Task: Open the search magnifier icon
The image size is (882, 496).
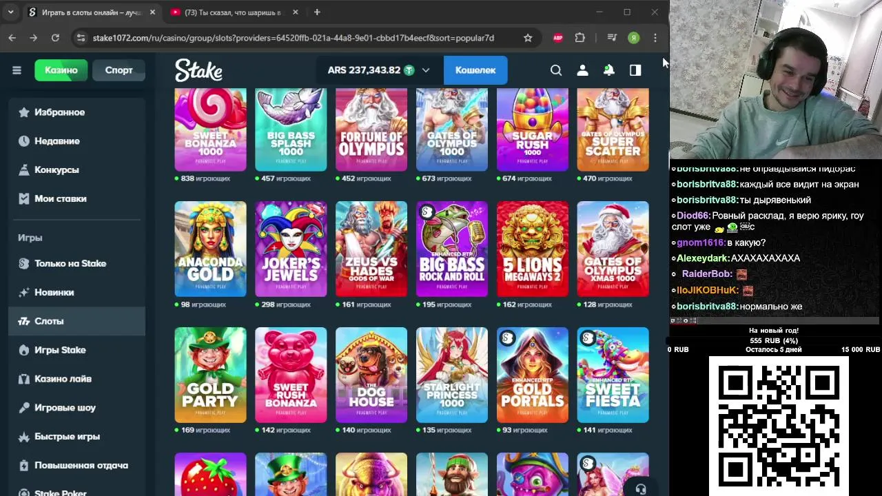Action: pyautogui.click(x=556, y=70)
